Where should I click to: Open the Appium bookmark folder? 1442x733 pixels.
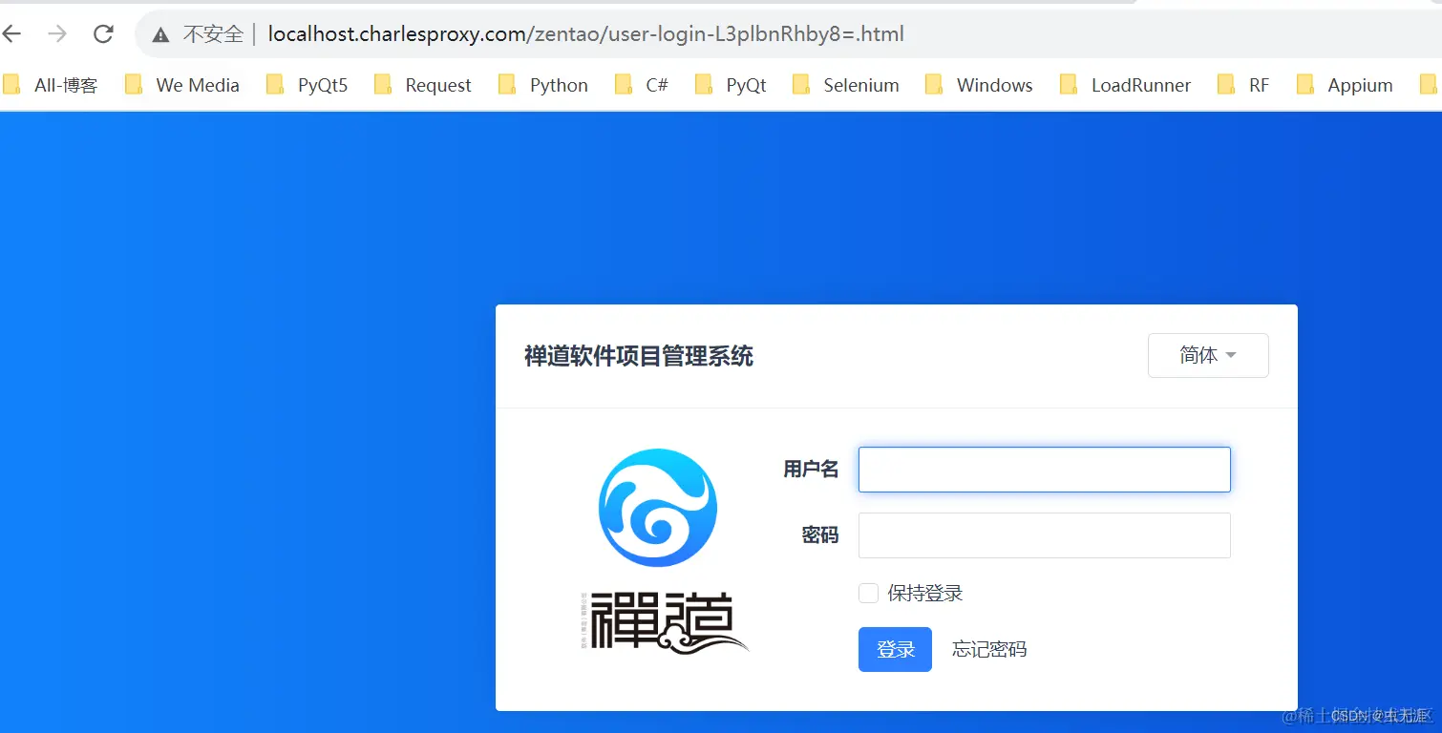[x=1360, y=85]
